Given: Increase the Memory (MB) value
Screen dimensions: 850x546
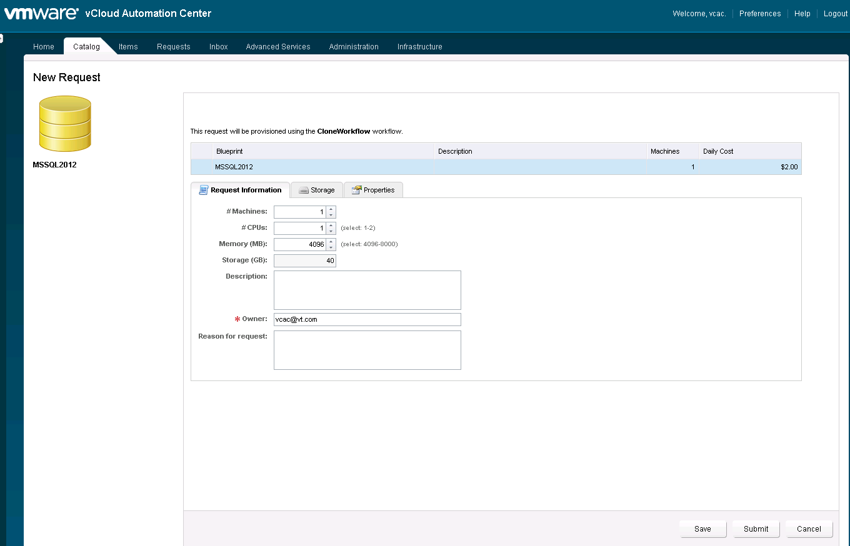Looking at the screenshot, I should (331, 242).
